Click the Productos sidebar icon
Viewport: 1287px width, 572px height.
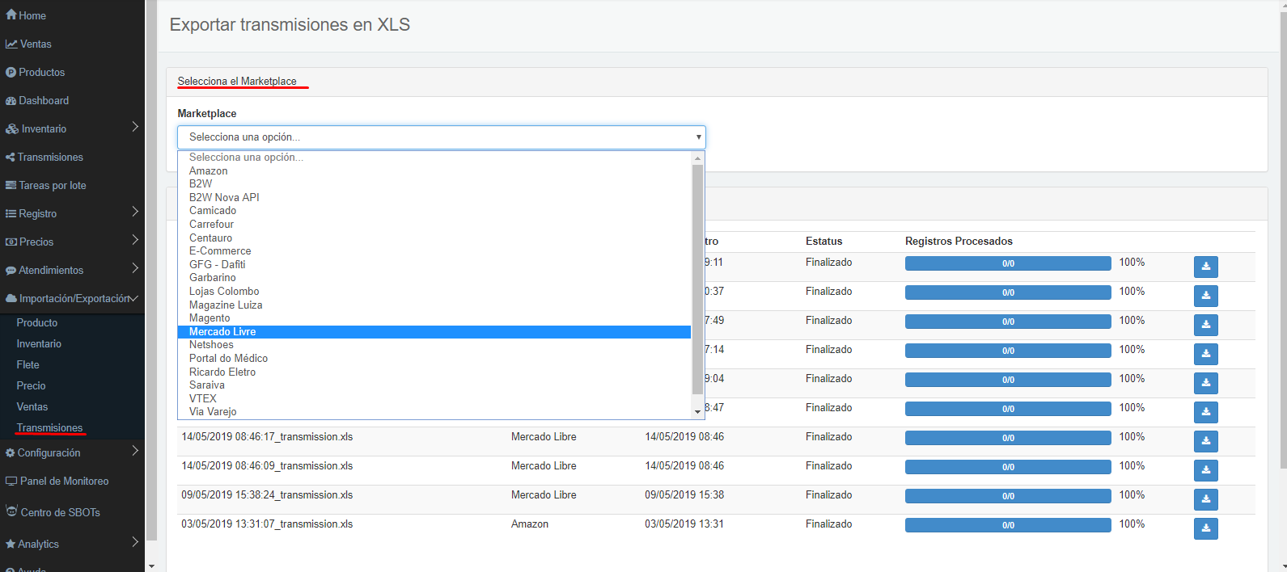(11, 72)
